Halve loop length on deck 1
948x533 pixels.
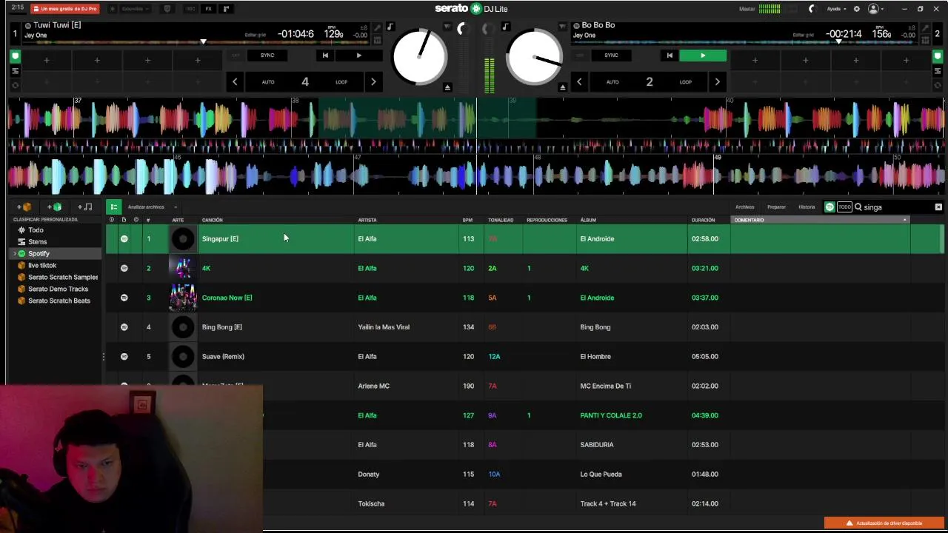click(235, 82)
